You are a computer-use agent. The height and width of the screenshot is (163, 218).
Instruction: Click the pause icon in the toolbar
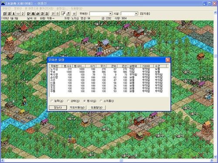(74, 13)
